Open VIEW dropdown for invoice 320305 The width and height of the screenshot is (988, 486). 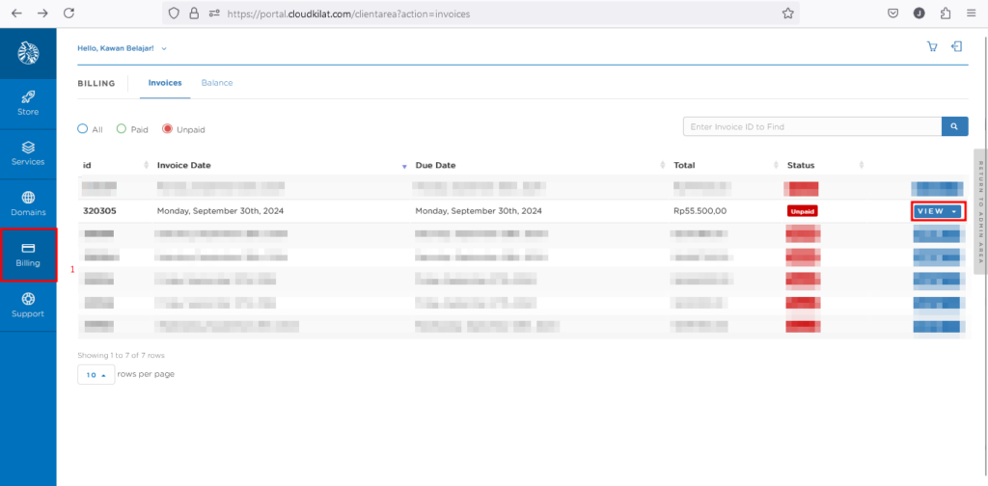[938, 211]
